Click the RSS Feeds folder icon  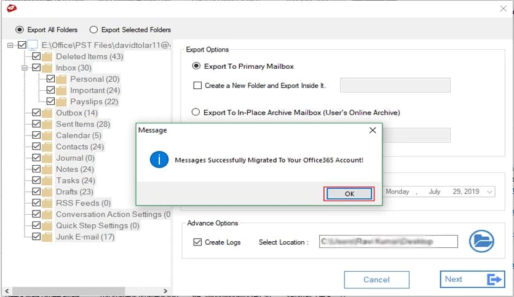coord(47,203)
